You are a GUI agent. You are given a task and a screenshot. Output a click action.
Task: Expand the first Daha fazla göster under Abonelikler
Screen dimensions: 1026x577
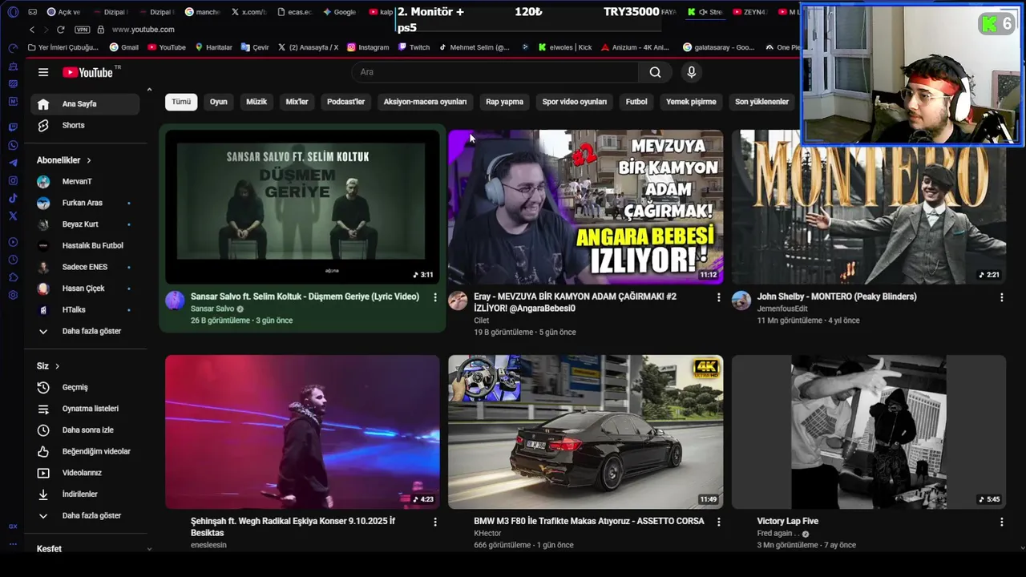point(85,331)
